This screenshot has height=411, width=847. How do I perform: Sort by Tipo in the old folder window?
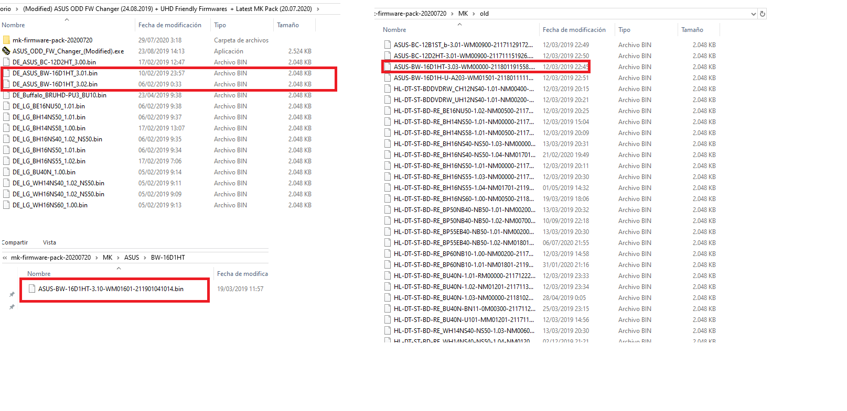[624, 30]
